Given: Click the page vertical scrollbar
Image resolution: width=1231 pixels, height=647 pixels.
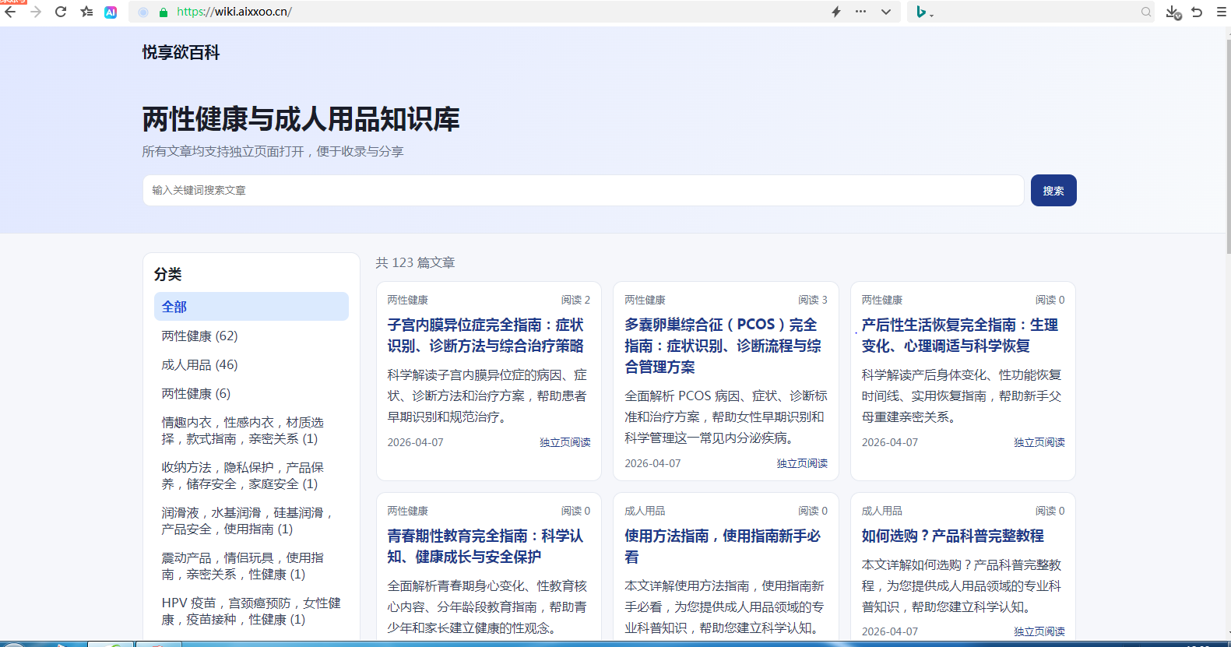Looking at the screenshot, I should click(x=1228, y=148).
